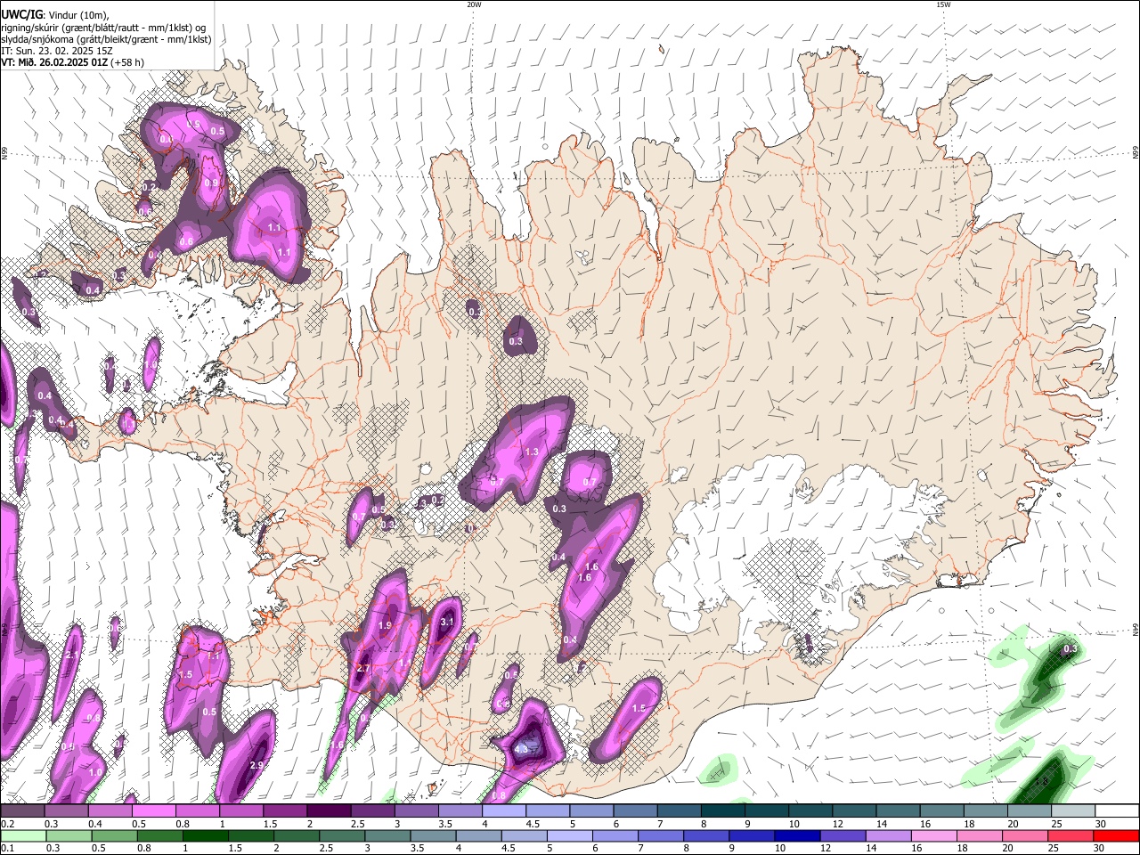Image resolution: width=1140 pixels, height=855 pixels.
Task: Click the 25 label under the upper scale
Action: (x=1056, y=824)
